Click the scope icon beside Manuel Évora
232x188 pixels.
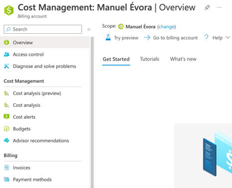[x=121, y=26]
